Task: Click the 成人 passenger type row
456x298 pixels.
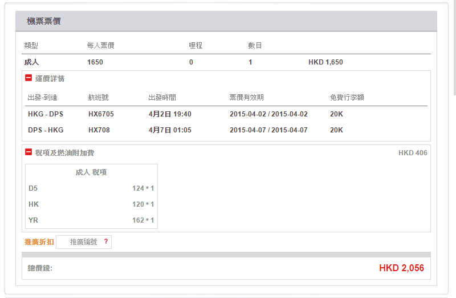Action: pyautogui.click(x=31, y=62)
